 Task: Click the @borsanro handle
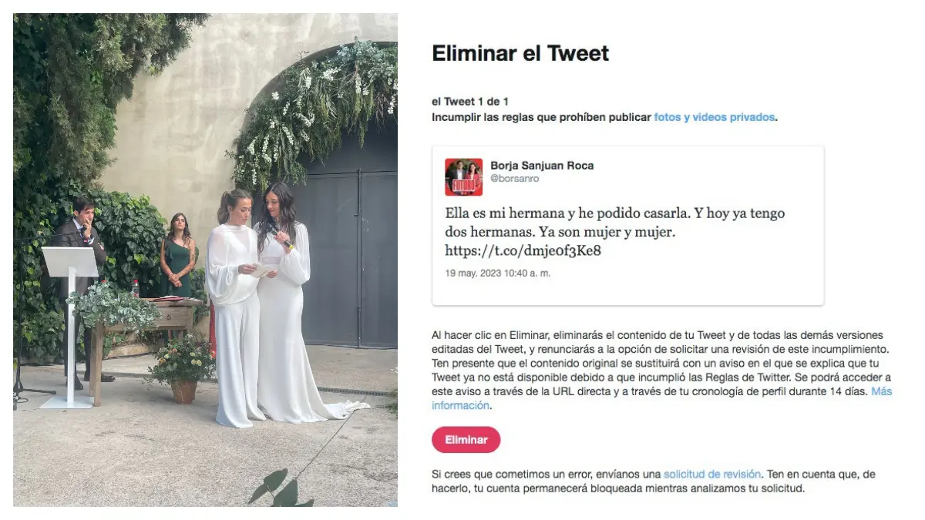[x=515, y=179]
